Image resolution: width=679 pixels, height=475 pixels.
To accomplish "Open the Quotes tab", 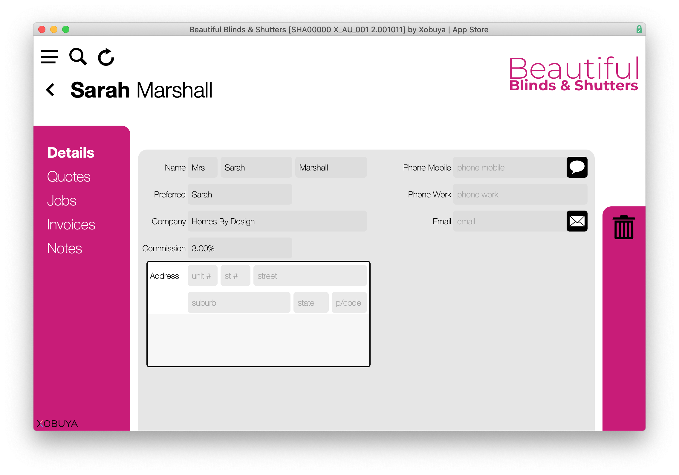I will click(69, 176).
